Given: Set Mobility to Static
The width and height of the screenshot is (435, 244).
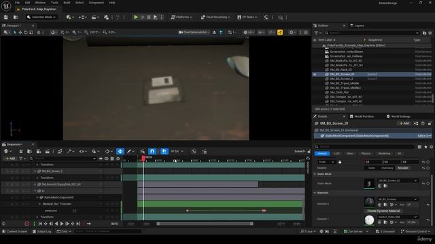Looking at the screenshot, I should tap(372, 168).
